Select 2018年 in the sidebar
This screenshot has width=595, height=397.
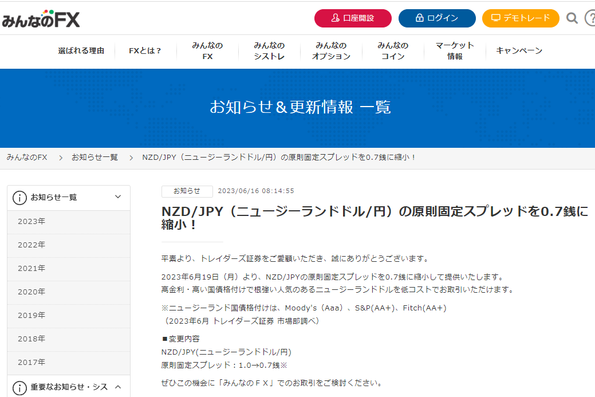click(69, 339)
